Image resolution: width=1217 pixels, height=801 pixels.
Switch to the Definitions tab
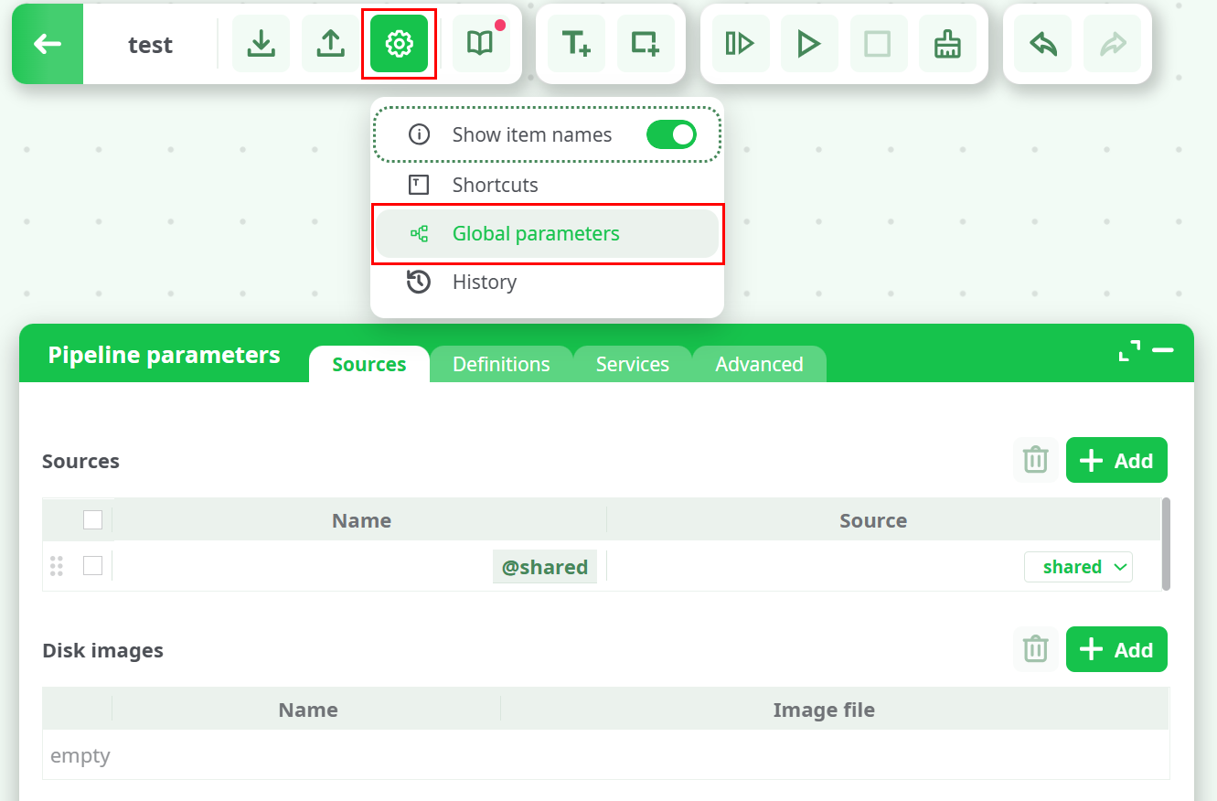[501, 363]
